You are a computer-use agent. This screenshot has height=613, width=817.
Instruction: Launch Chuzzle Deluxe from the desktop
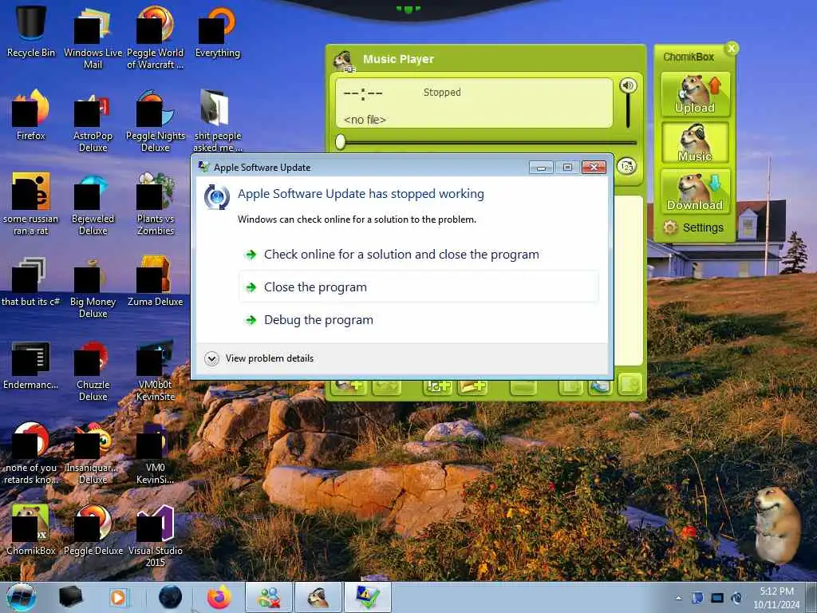click(93, 370)
